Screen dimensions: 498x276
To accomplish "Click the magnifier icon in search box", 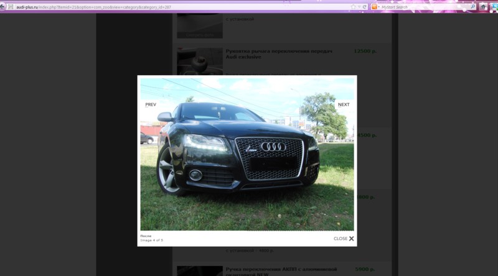I will click(x=472, y=7).
